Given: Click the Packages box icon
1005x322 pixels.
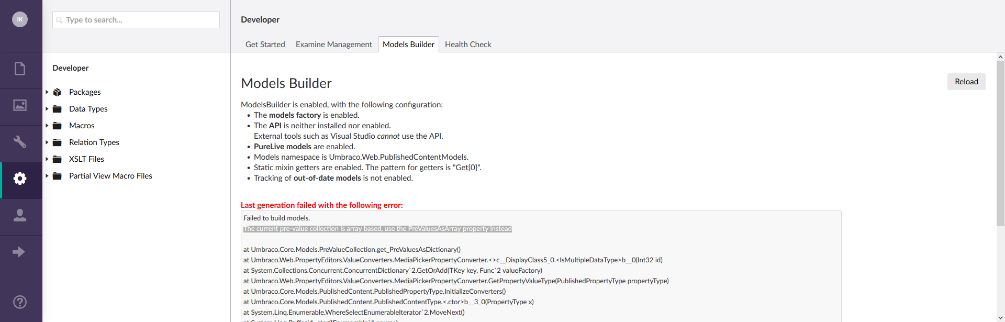Looking at the screenshot, I should 58,92.
